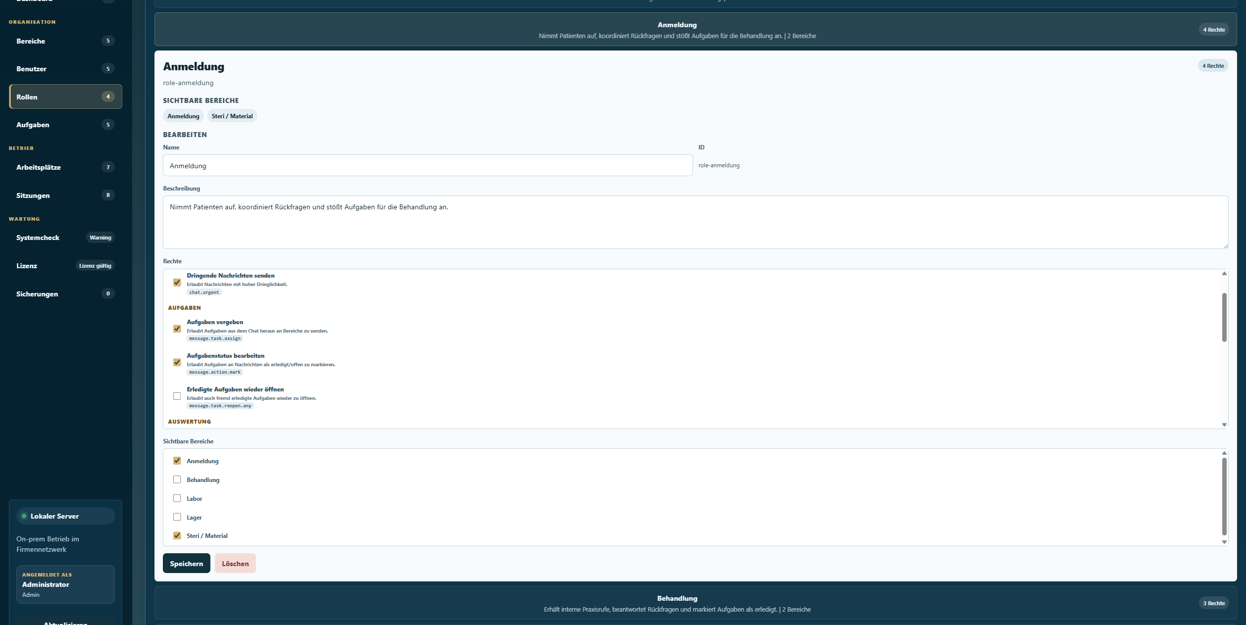Go to Aufgaben section
This screenshot has height=625, width=1246.
coord(65,125)
